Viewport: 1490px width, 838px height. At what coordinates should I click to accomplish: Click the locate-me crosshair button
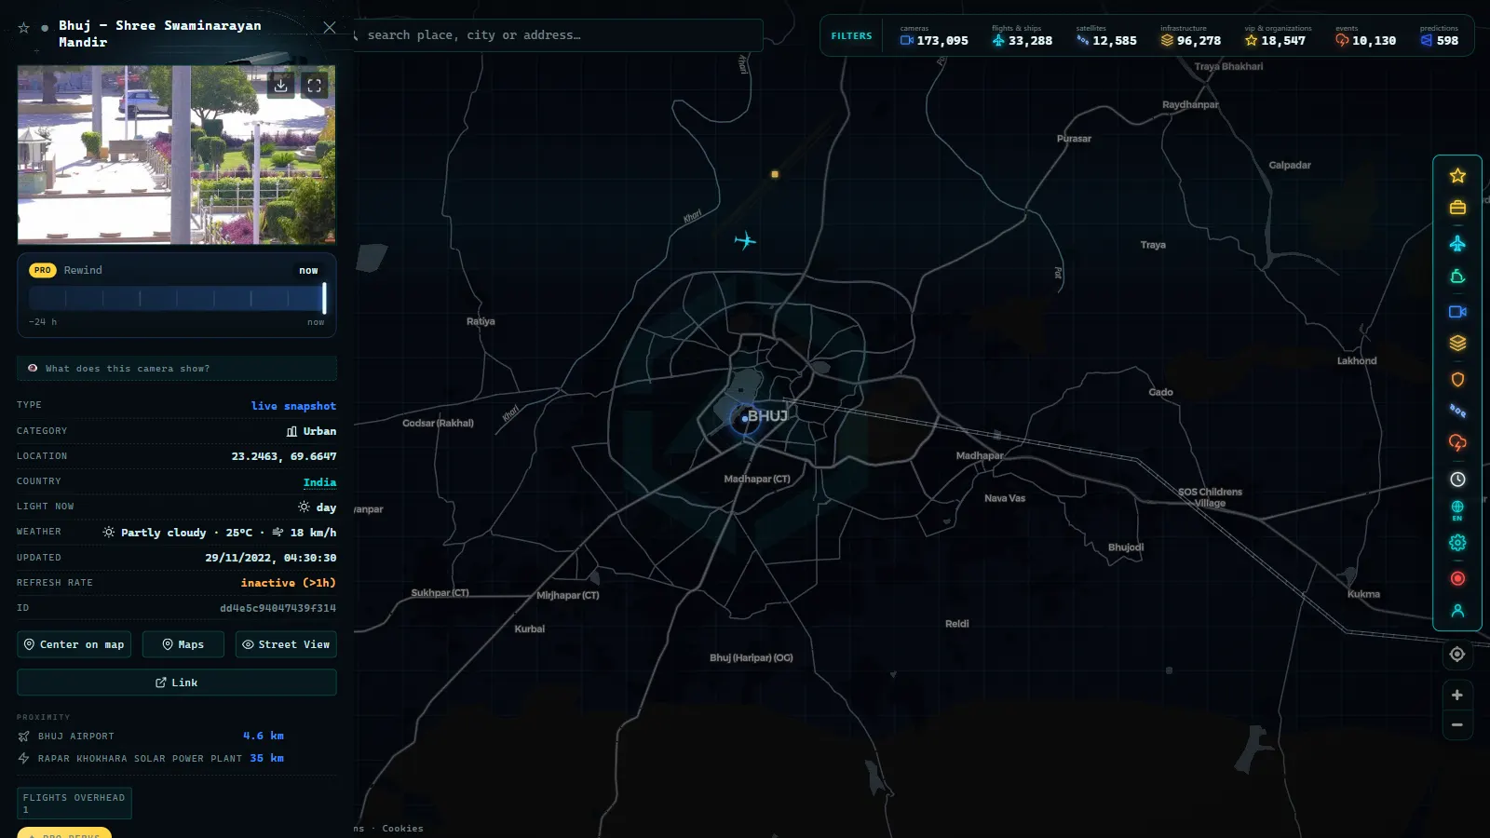click(1457, 655)
